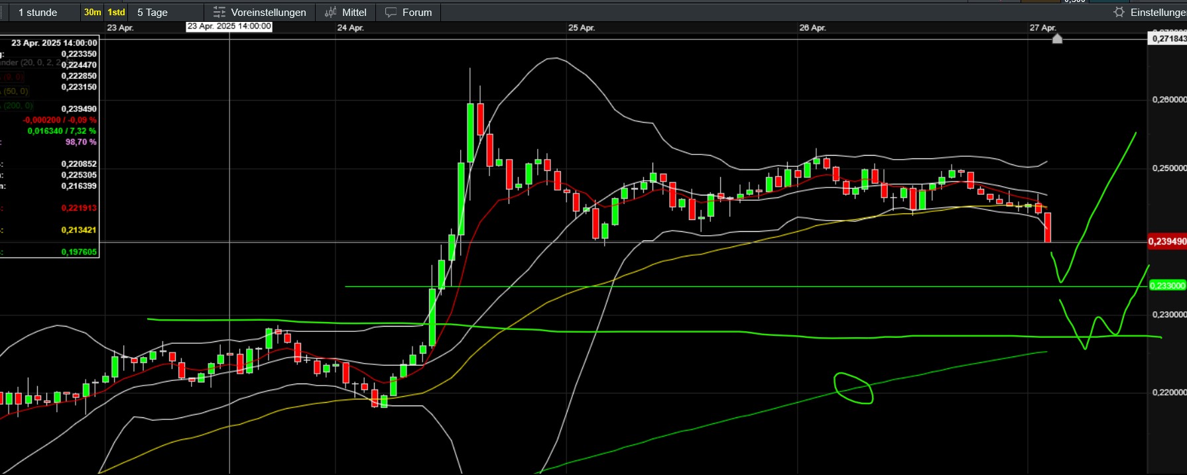This screenshot has height=475, width=1187.
Task: Click the 23 Apr. date axis label
Action: (x=120, y=28)
